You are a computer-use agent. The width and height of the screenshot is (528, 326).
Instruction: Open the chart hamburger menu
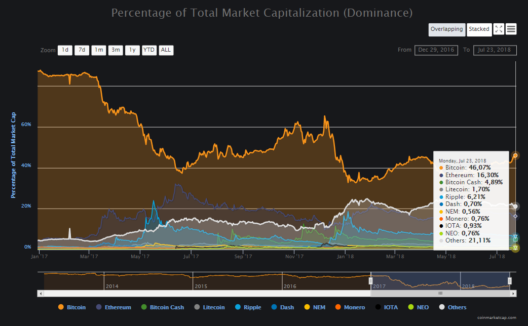pos(511,29)
